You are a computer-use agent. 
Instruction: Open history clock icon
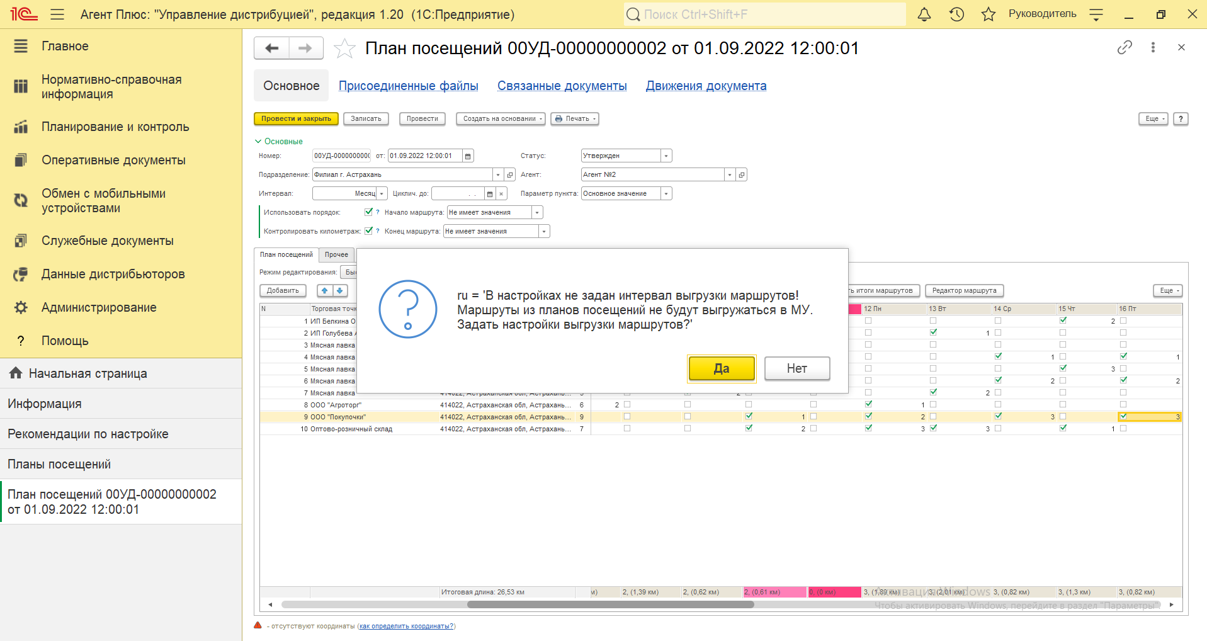pos(956,14)
